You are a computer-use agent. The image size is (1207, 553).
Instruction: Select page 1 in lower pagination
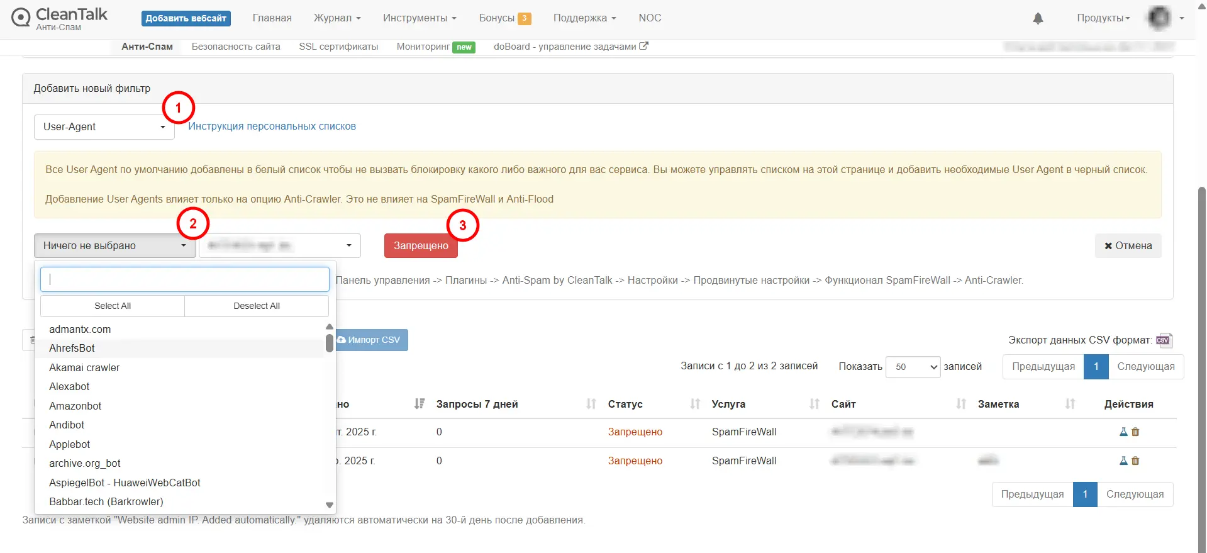[1086, 494]
